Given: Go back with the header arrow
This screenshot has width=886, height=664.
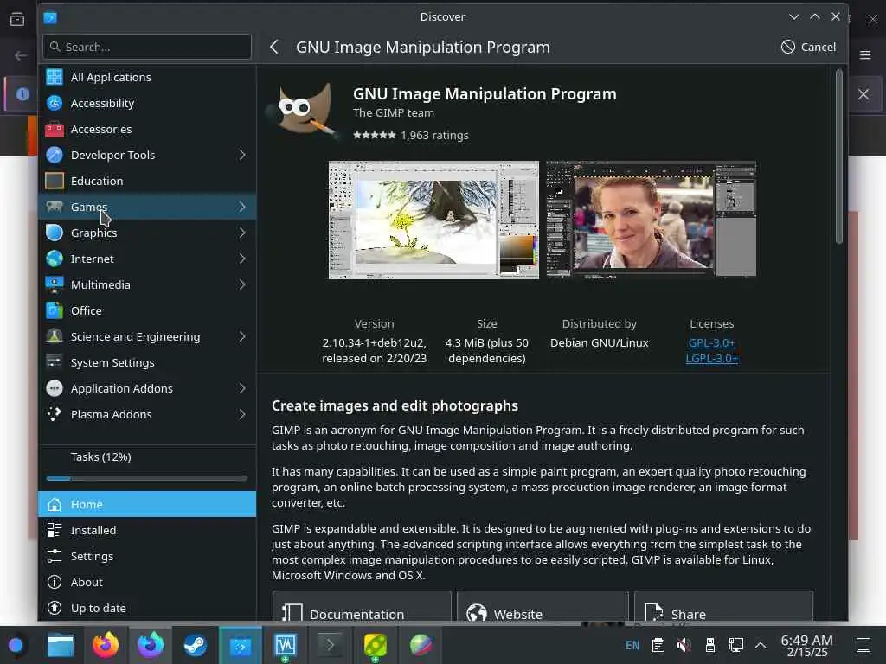Looking at the screenshot, I should (x=274, y=47).
